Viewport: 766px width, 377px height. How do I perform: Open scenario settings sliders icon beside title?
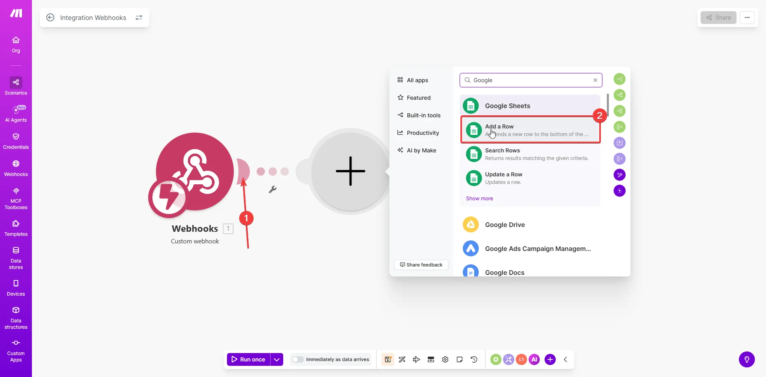pos(139,18)
